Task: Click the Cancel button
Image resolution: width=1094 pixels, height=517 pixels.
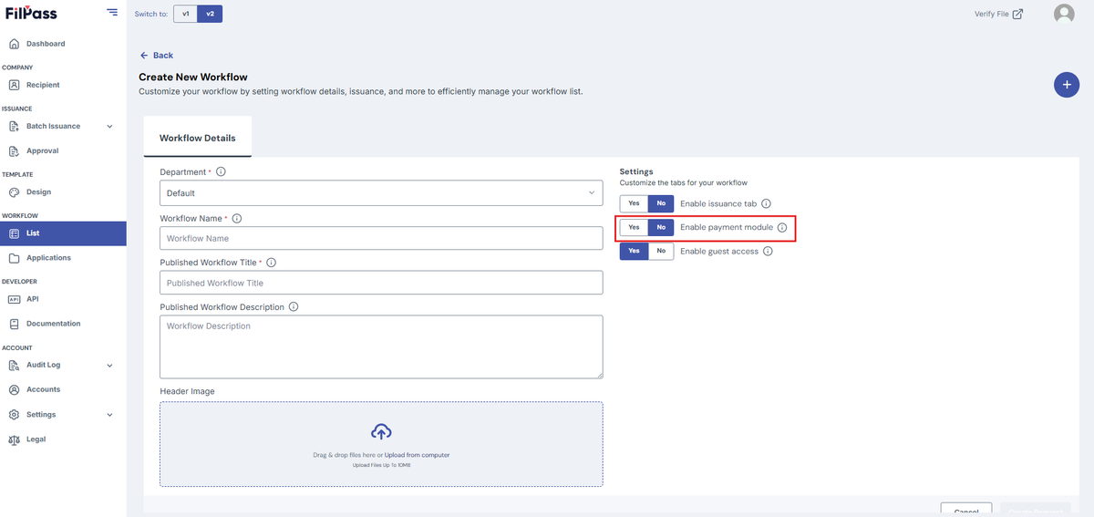Action: coord(966,511)
